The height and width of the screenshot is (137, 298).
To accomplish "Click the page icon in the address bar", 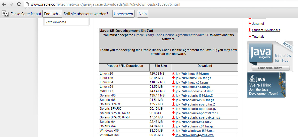I will [x=27, y=4].
